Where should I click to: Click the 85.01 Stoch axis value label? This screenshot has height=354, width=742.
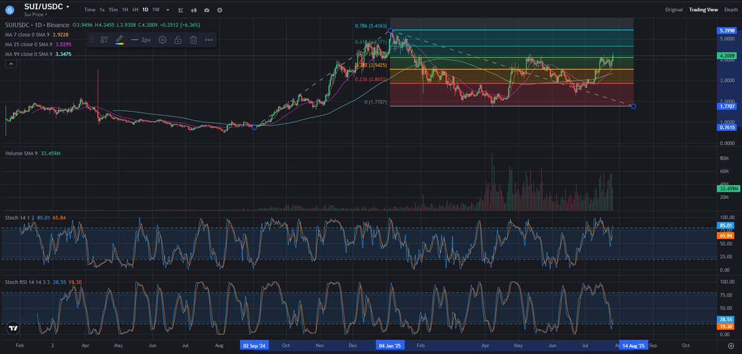tap(726, 226)
